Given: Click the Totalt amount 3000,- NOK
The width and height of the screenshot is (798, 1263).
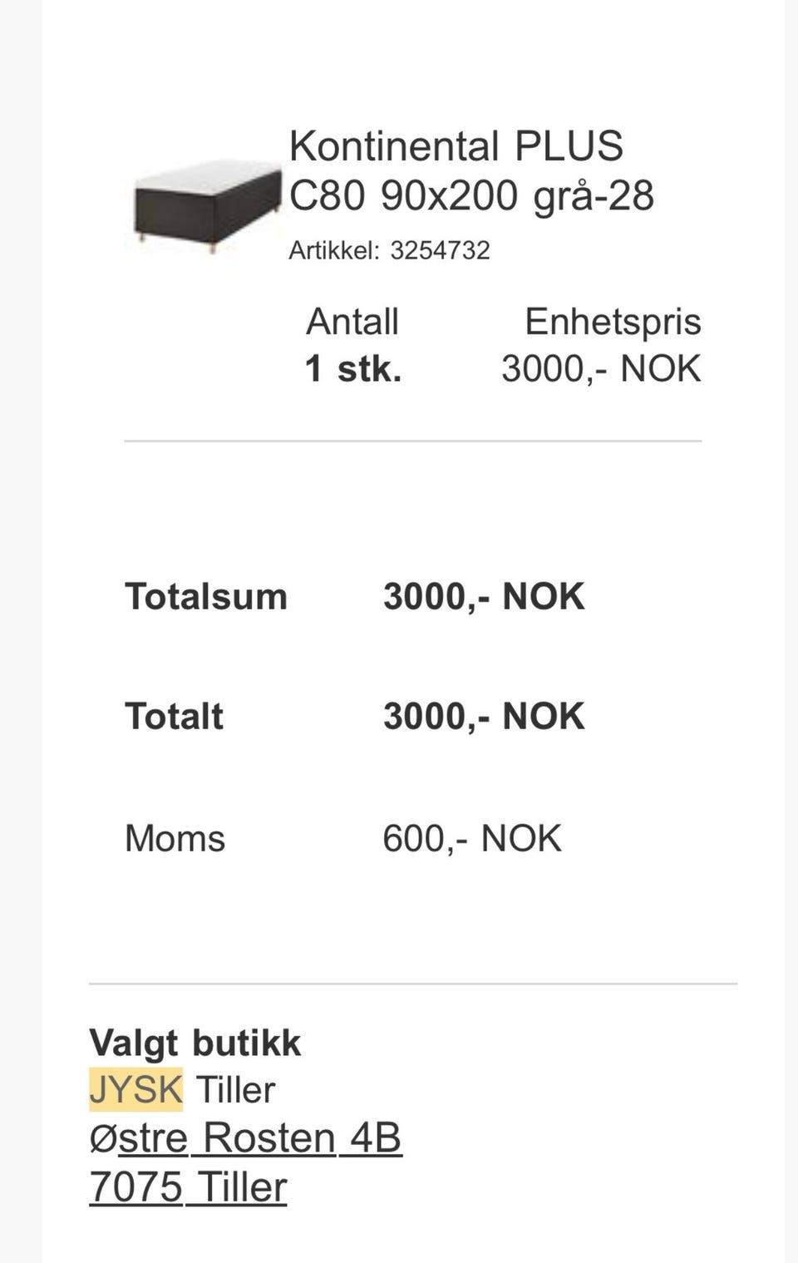Looking at the screenshot, I should pyautogui.click(x=484, y=716).
